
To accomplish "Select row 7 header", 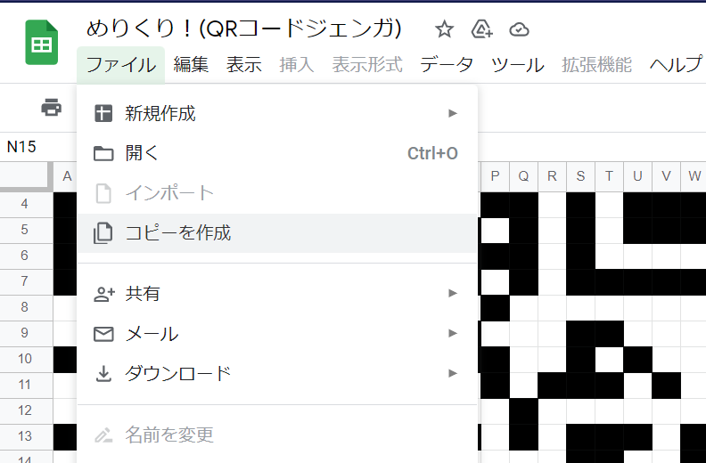I will [x=25, y=281].
